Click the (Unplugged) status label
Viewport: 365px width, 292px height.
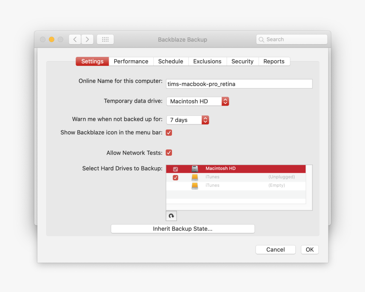[281, 177]
